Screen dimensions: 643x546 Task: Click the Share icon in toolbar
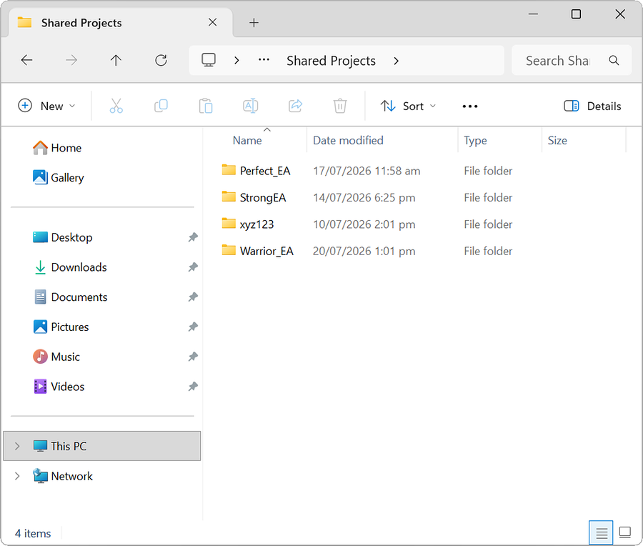pyautogui.click(x=295, y=106)
